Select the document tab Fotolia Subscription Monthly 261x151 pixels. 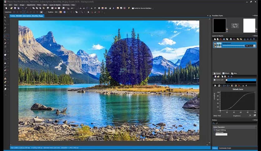click(x=27, y=16)
